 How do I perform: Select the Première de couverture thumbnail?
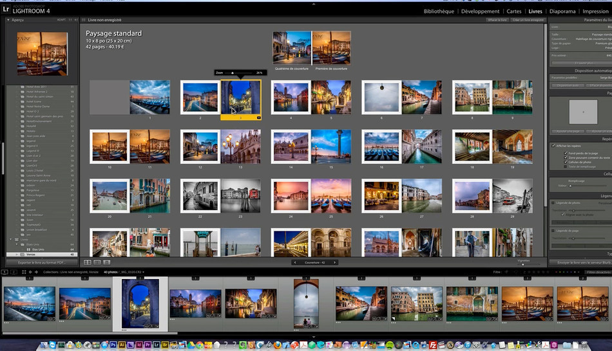(331, 48)
